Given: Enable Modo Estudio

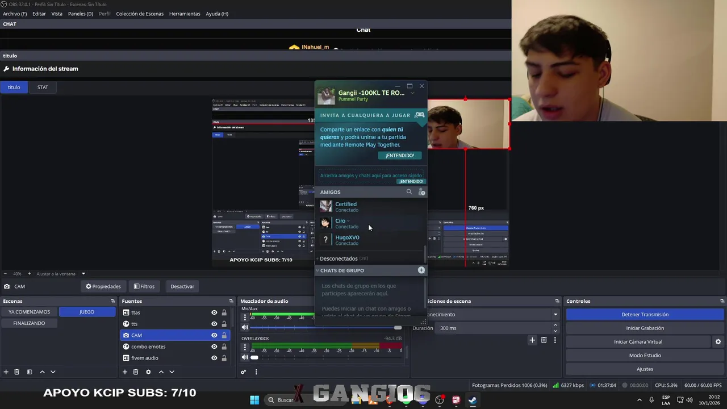Looking at the screenshot, I should point(645,355).
